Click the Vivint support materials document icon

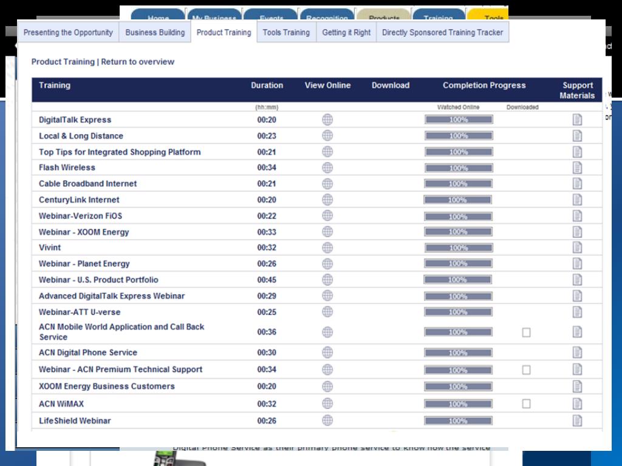pos(577,248)
